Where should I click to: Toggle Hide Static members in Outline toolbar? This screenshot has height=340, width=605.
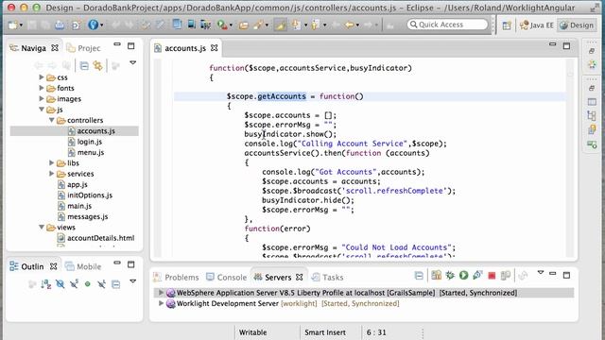point(74,284)
